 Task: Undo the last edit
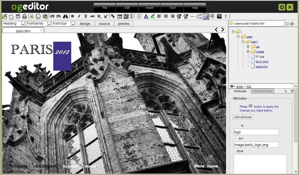pos(52,16)
